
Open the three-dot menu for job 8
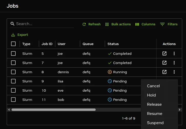(x=174, y=72)
